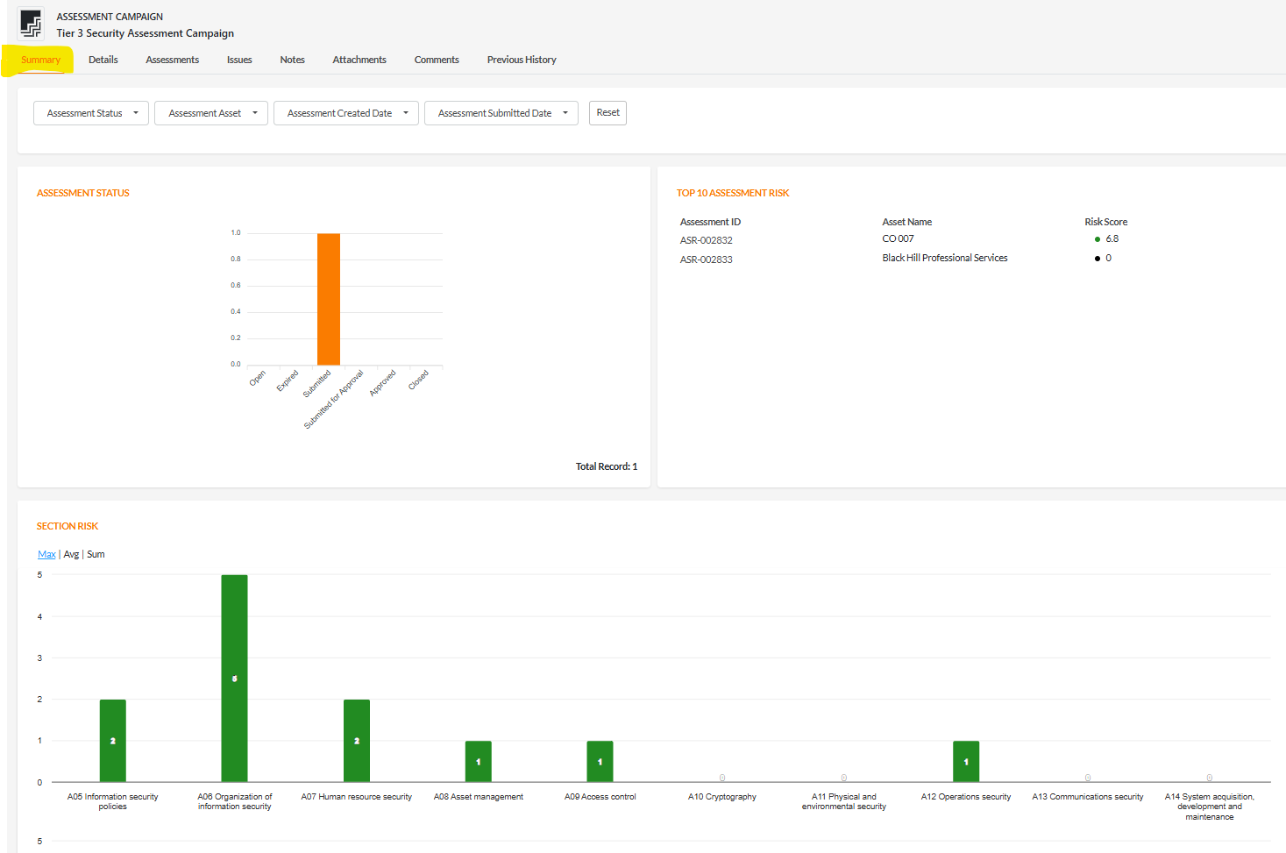
Task: Click the green risk score dot for 6.8
Action: tap(1097, 239)
